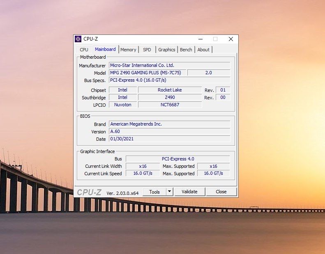Click the Southbridge vendor Intel field

(123, 97)
